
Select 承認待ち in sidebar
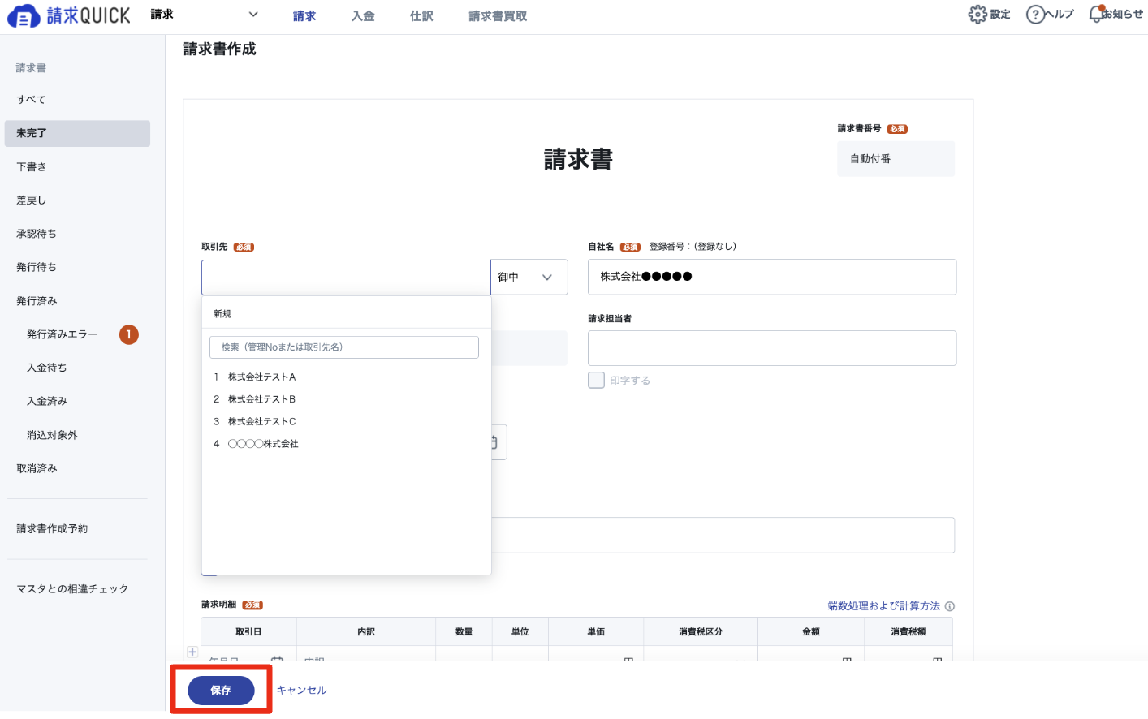77,234
